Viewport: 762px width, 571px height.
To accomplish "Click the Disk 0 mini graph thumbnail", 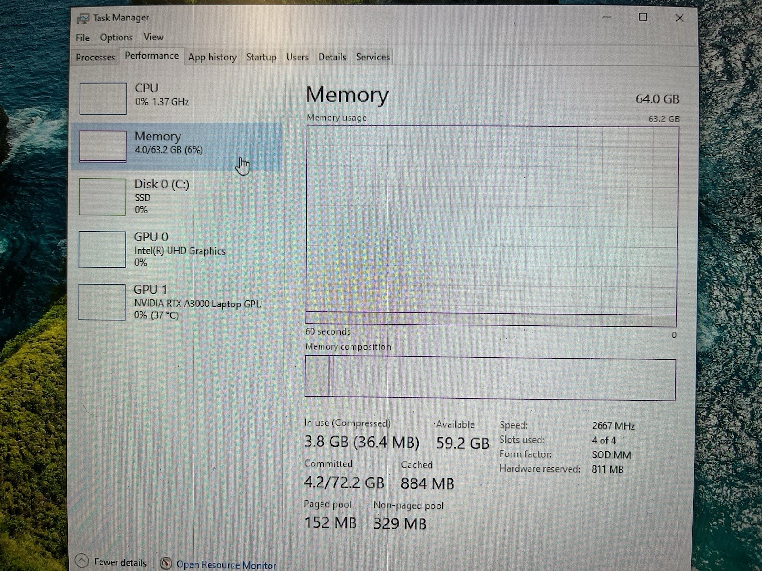I will tap(102, 197).
